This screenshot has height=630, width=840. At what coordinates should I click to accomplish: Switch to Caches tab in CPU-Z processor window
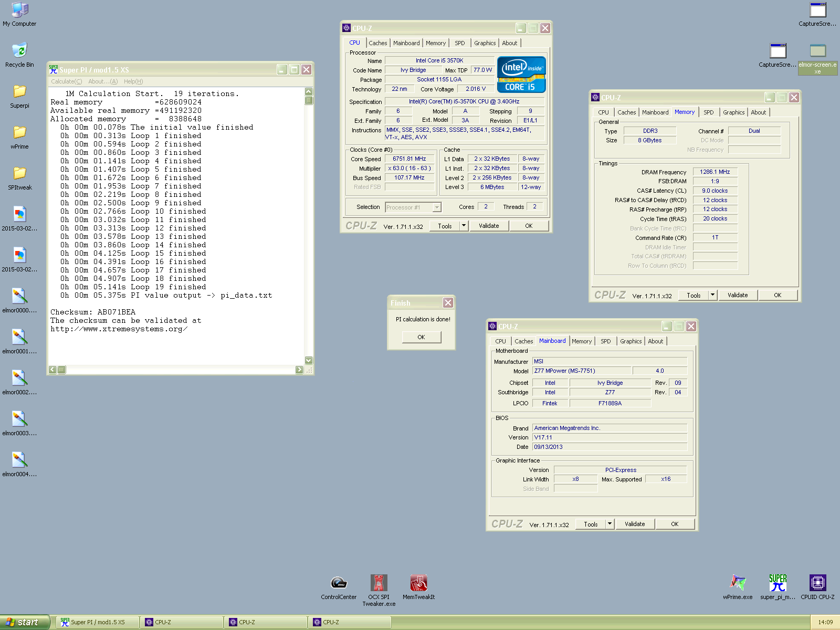[x=378, y=43]
